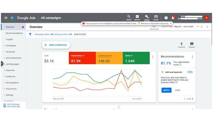Open the date range dropdown arrow
Image resolution: width=213 pixels, height=122 pixels.
click(198, 26)
